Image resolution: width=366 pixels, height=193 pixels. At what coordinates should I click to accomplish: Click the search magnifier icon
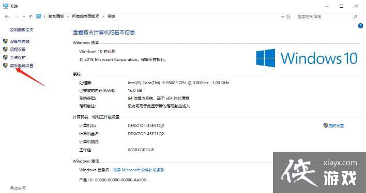355,17
